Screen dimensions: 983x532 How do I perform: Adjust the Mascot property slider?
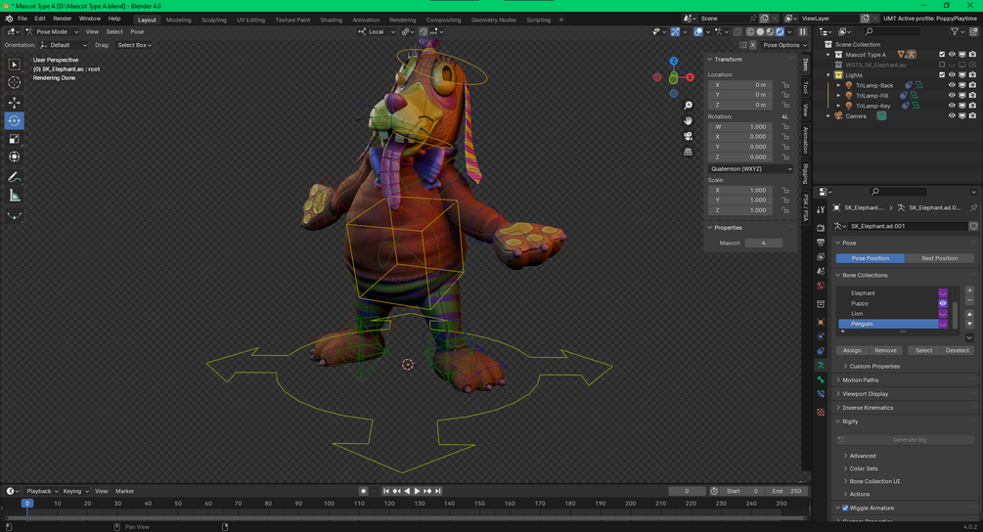coord(764,243)
